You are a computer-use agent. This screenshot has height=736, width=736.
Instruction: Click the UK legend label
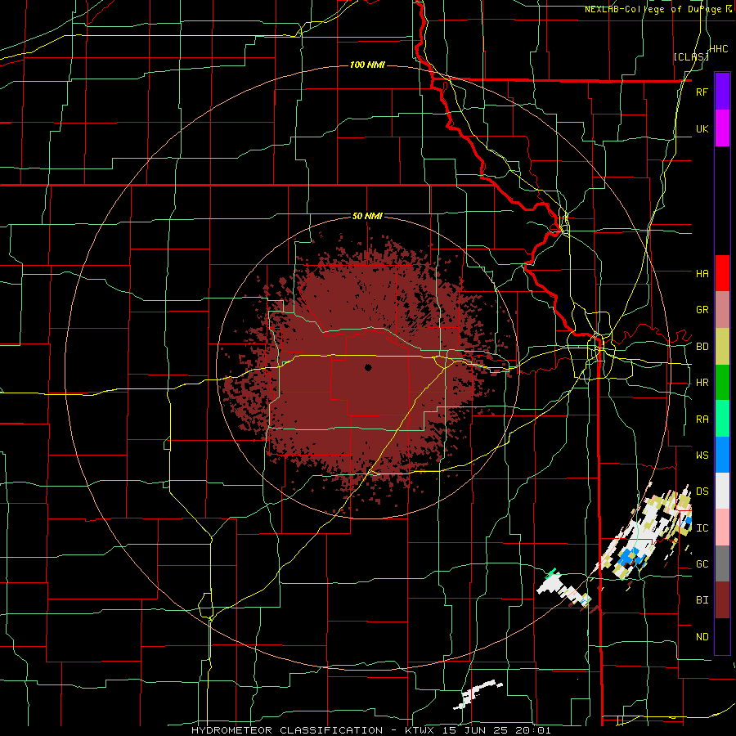(702, 128)
